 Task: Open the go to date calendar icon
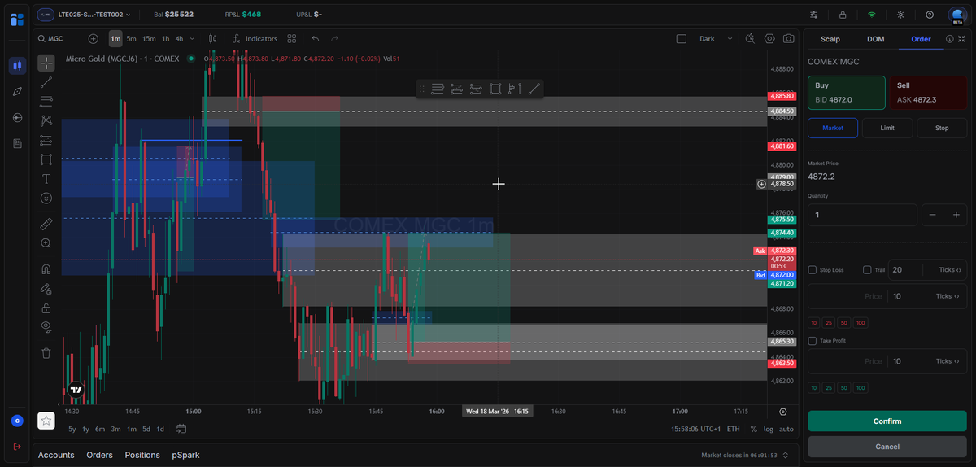pos(181,429)
